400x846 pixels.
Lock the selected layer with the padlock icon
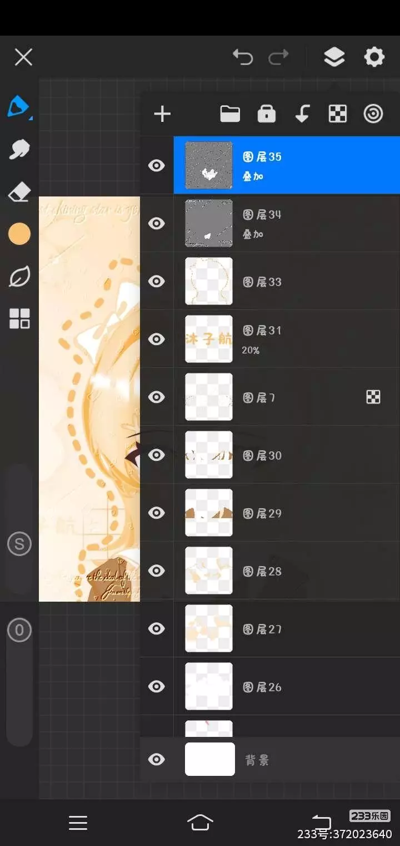(267, 114)
